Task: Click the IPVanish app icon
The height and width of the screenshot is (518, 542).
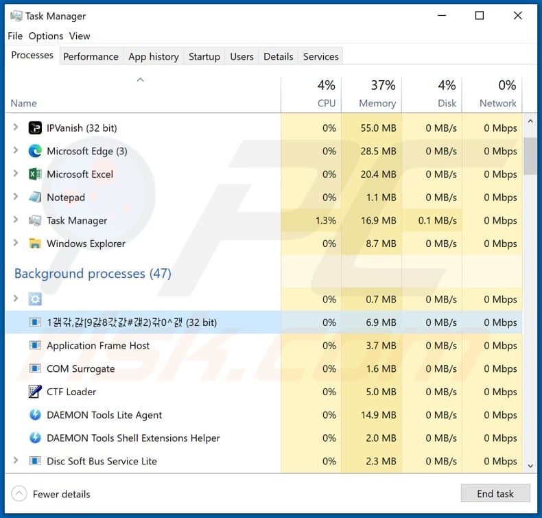Action: [x=35, y=128]
